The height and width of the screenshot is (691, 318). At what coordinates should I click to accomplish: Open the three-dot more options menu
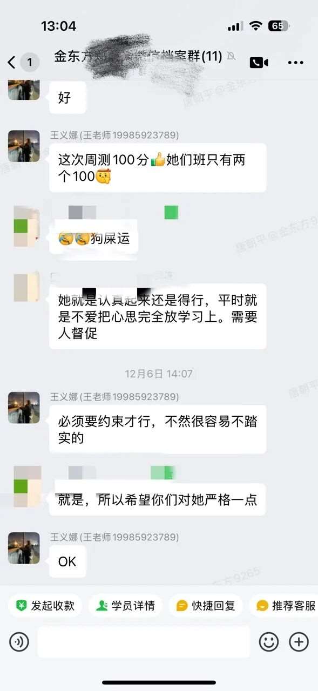pyautogui.click(x=295, y=63)
